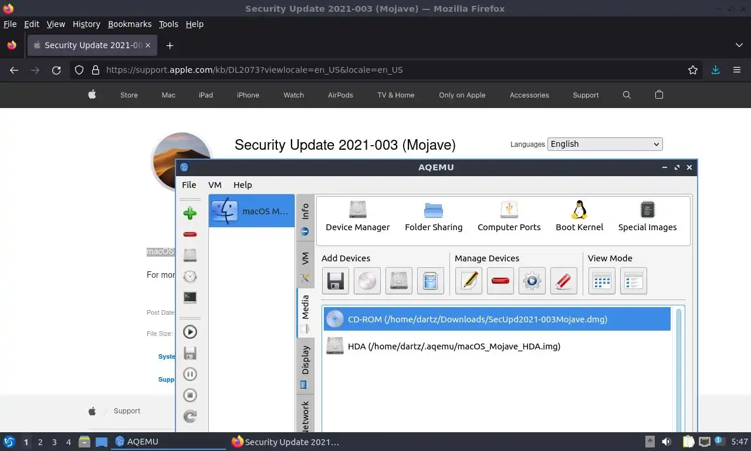The height and width of the screenshot is (451, 751).
Task: Open Special Images
Action: (x=647, y=216)
